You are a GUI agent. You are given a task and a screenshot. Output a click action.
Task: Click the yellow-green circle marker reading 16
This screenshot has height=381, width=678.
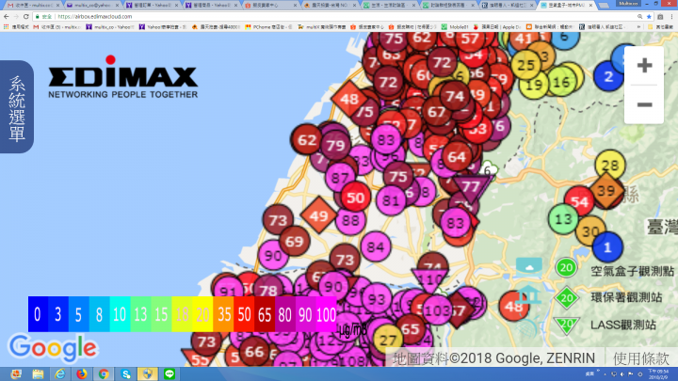(x=561, y=81)
